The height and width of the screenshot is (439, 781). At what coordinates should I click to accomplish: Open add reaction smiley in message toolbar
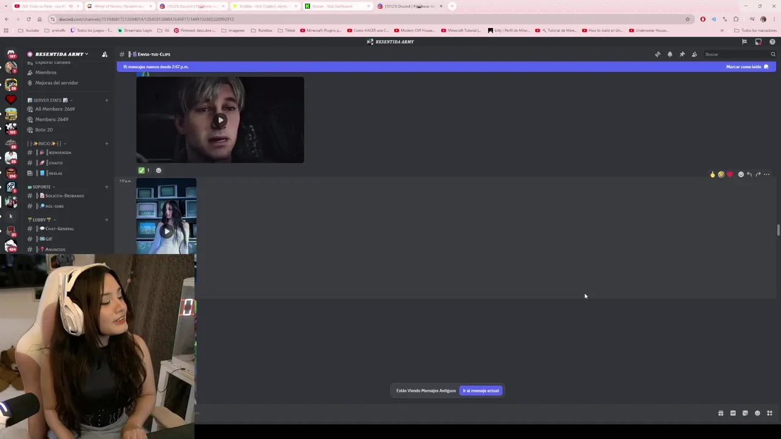741,174
